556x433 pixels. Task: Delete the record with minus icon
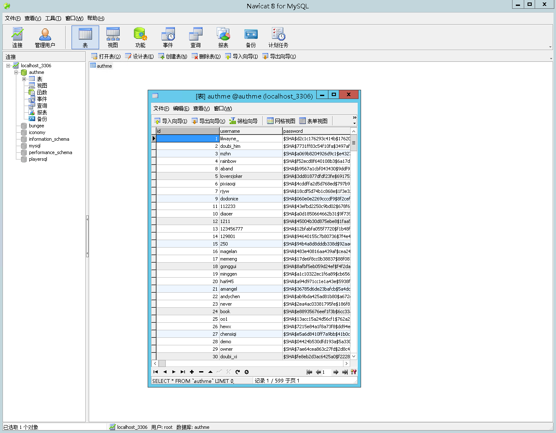[x=201, y=372]
